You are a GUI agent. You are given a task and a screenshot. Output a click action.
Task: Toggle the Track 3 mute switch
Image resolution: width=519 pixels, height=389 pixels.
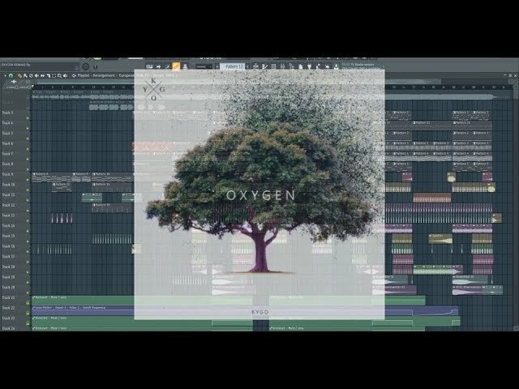click(x=28, y=118)
